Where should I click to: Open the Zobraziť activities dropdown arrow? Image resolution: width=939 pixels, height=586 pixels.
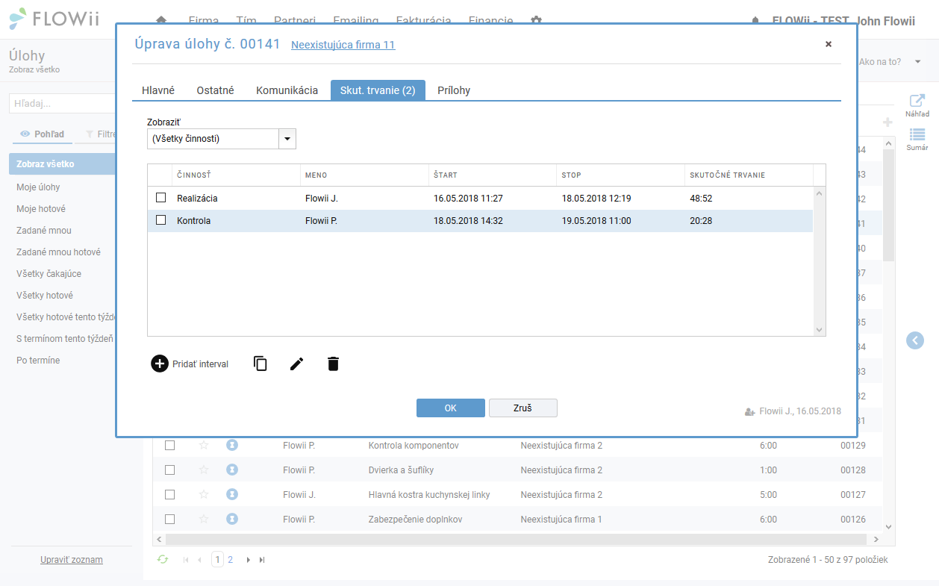(x=287, y=139)
